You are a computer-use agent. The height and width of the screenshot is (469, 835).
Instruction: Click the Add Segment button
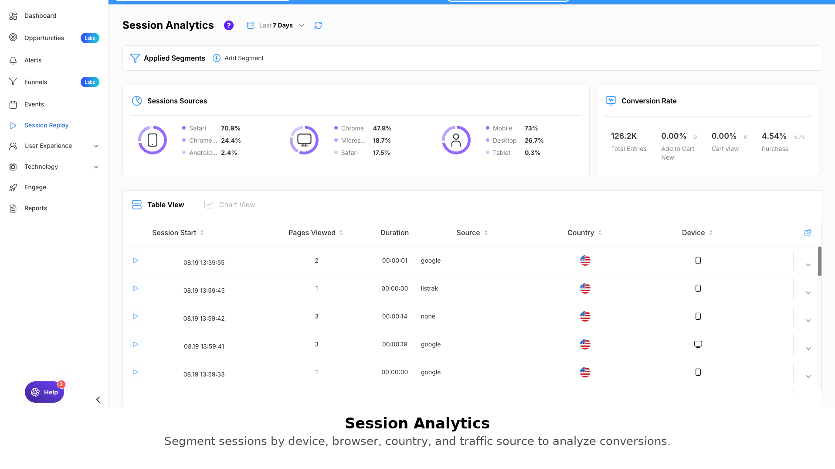[x=238, y=58]
